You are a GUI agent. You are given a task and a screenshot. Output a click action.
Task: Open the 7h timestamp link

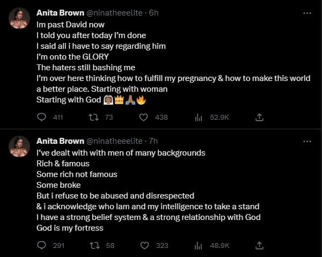click(x=153, y=141)
